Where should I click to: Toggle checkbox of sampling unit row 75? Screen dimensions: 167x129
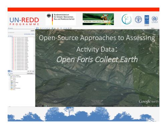(12, 69)
